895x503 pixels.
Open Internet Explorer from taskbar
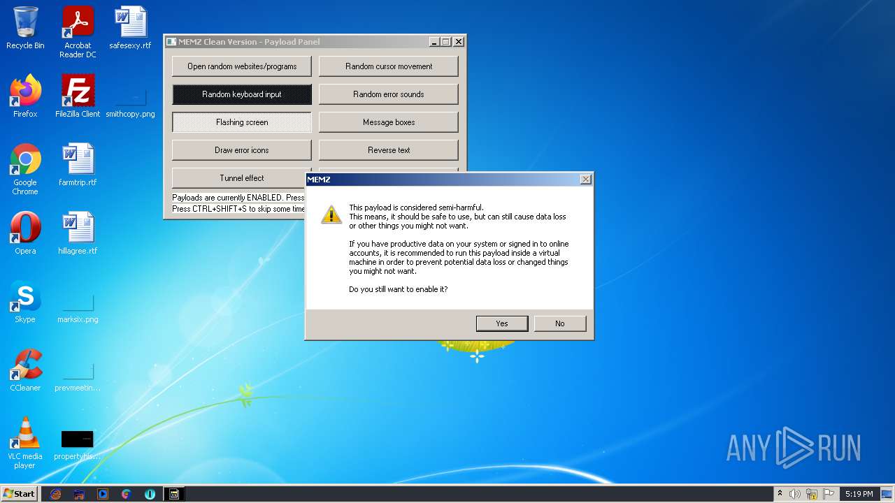pos(55,494)
